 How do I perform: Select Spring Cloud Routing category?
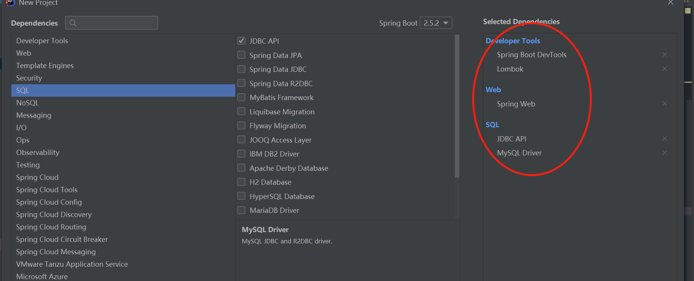coord(123,227)
